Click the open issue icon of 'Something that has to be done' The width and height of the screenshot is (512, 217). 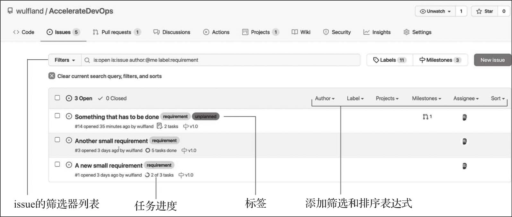point(69,116)
